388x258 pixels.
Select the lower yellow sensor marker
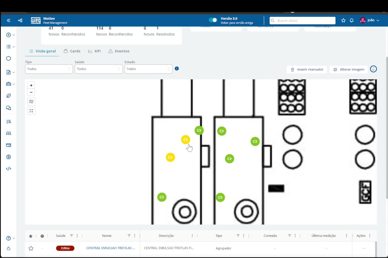[170, 157]
